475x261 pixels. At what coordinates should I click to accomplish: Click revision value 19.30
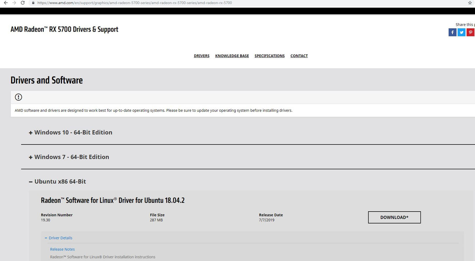(x=45, y=220)
